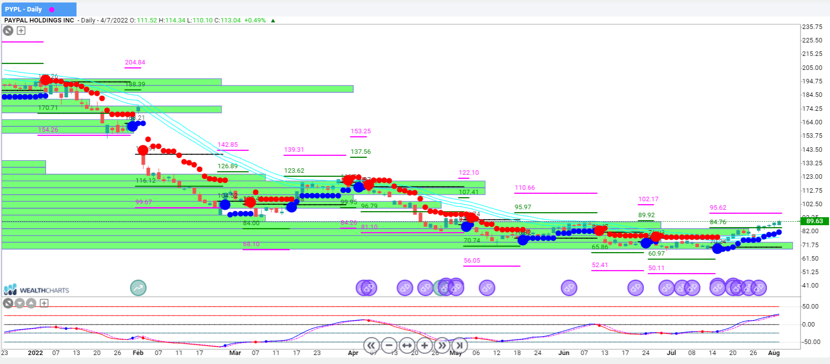The height and width of the screenshot is (364, 830).
Task: Reset chart width with horizontal arrows button
Action: [407, 345]
